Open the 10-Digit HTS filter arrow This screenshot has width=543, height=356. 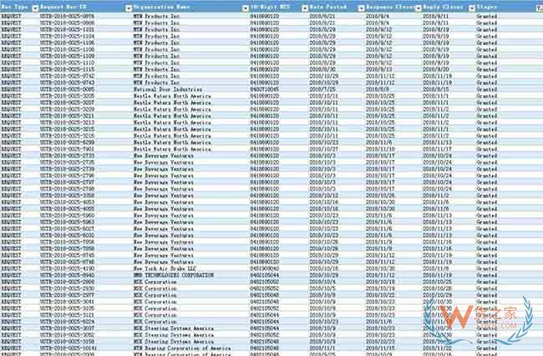pos(302,7)
